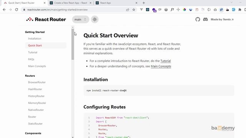Open the share page icon in address bar
The width and height of the screenshot is (246, 138).
(x=127, y=10)
